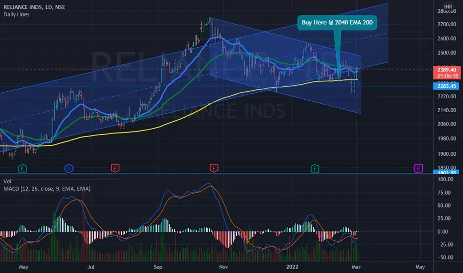Click the 2022 label on the time axis
Image resolution: width=463 pixels, height=273 pixels.
pos(292,267)
